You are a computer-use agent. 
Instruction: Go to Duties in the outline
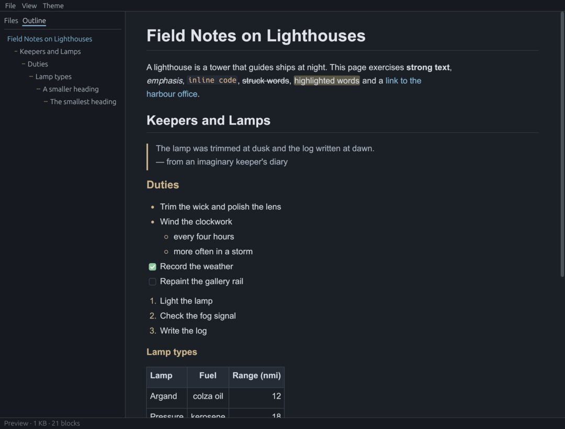click(x=38, y=64)
